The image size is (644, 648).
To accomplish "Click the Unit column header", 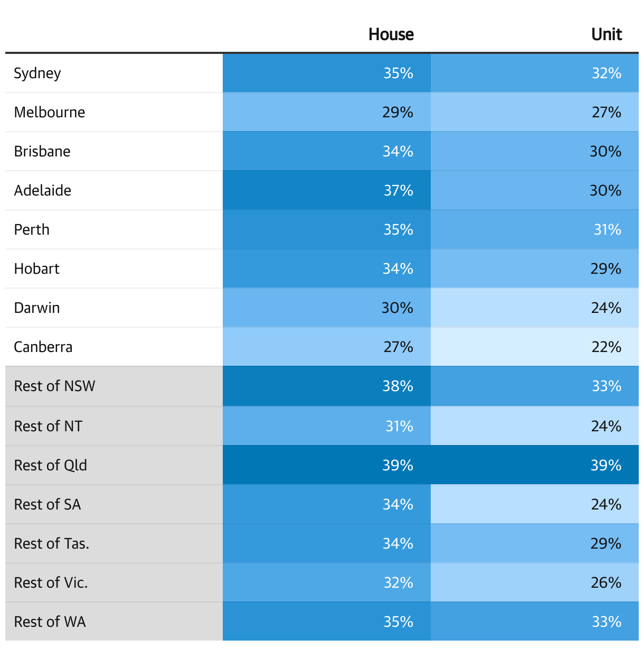I will point(607,35).
